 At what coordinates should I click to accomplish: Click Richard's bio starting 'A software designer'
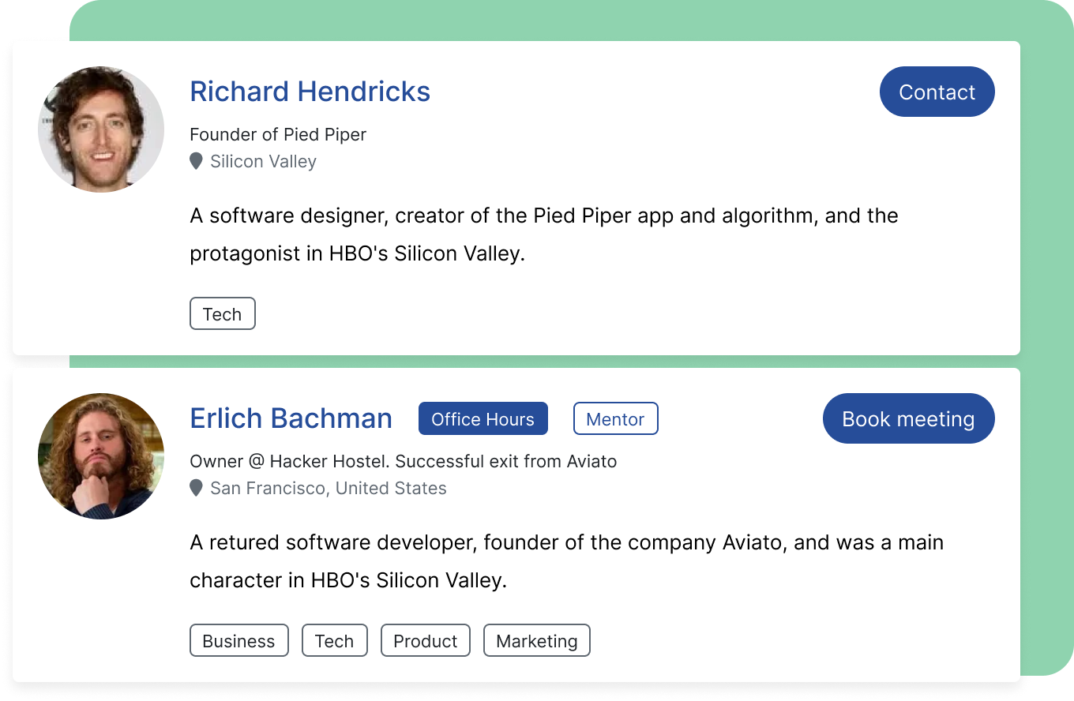[x=544, y=234]
